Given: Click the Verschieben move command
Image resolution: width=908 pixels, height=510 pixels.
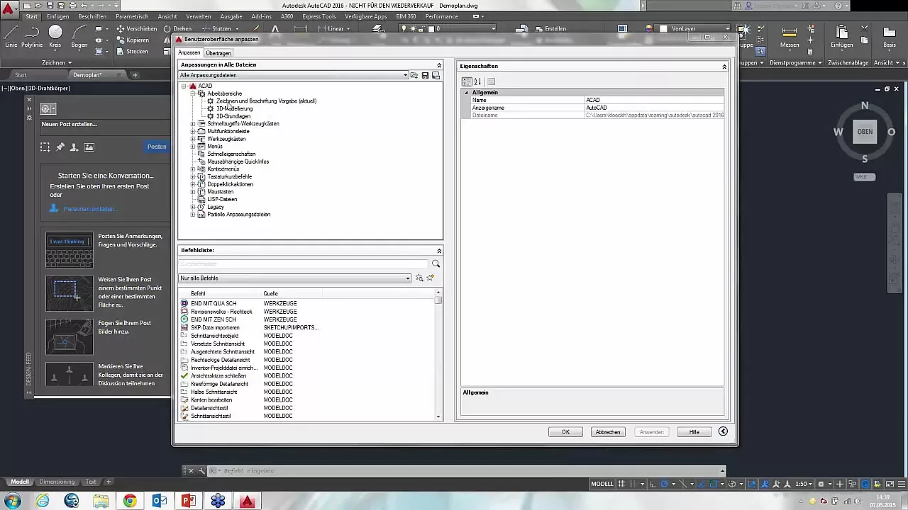Looking at the screenshot, I should tap(137, 29).
